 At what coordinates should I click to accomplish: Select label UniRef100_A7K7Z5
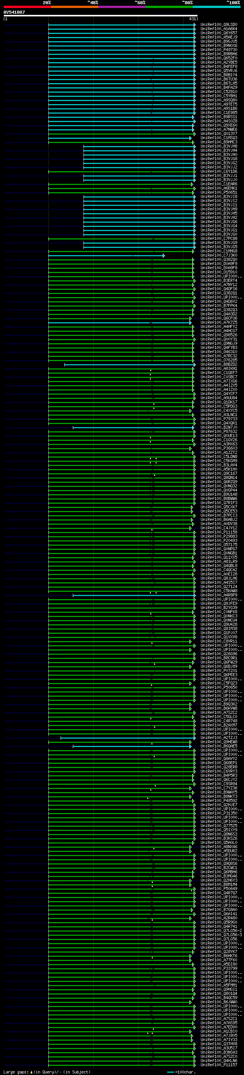pos(218,323)
